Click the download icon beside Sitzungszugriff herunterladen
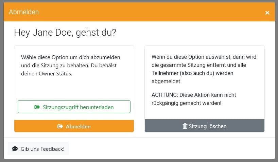278x162 pixels. point(37,107)
